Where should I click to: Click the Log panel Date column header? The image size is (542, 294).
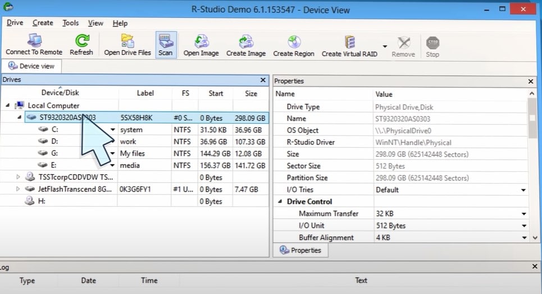tap(89, 280)
